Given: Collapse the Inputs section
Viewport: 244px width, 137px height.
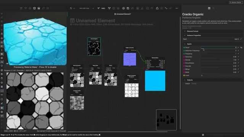Looking at the screenshot, I should tap(212, 44).
